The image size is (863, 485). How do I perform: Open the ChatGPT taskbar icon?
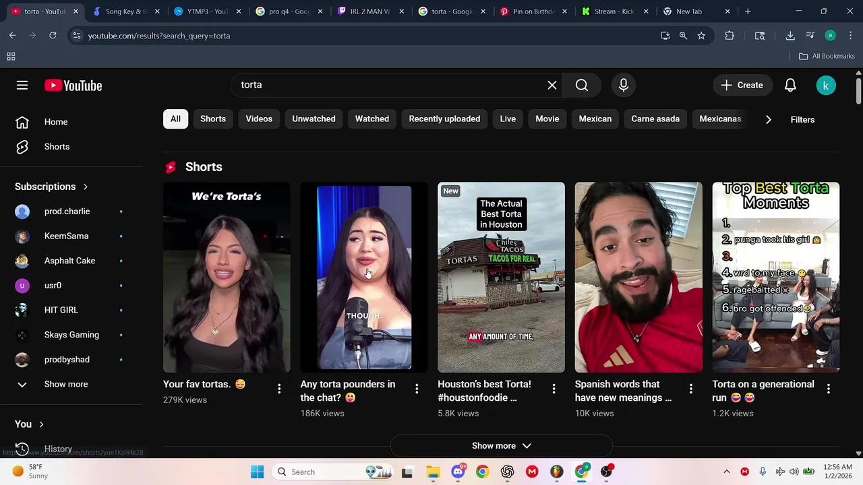coord(508,472)
